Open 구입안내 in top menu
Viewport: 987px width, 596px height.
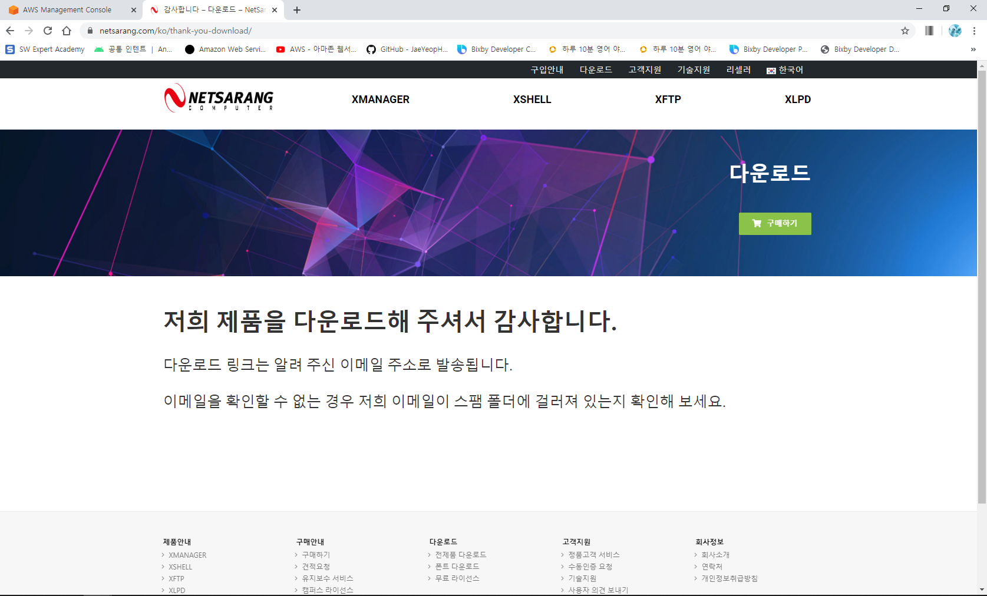[547, 69]
